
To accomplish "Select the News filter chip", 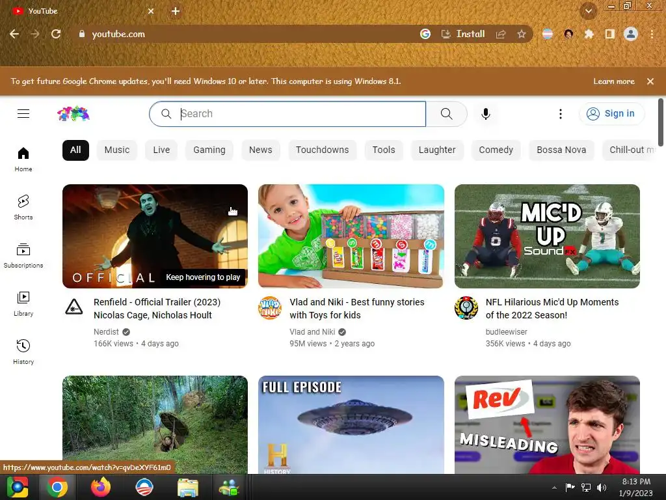I will coord(260,150).
